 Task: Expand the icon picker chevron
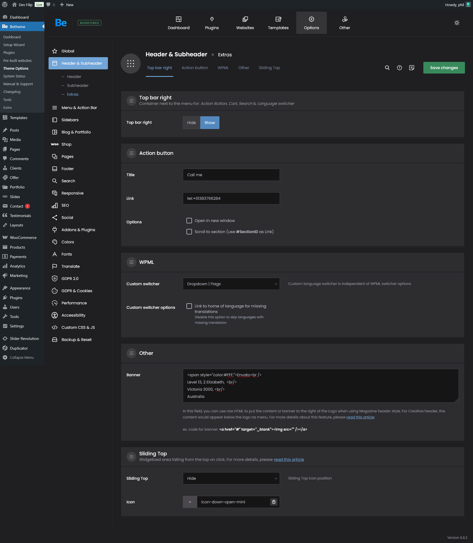190,502
